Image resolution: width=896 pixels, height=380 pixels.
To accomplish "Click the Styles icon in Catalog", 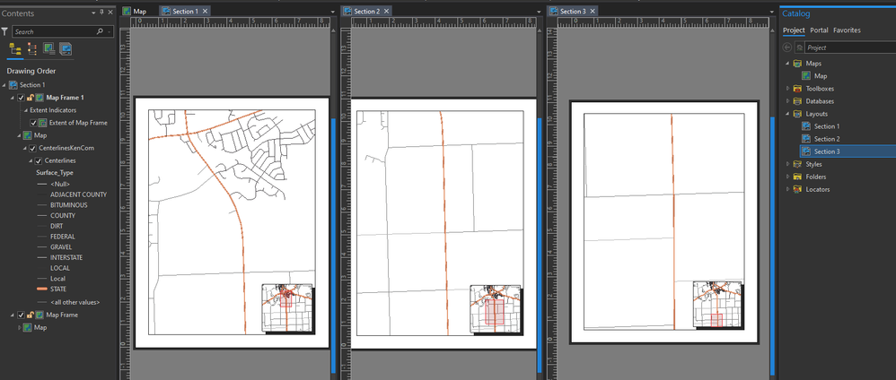I will click(798, 164).
